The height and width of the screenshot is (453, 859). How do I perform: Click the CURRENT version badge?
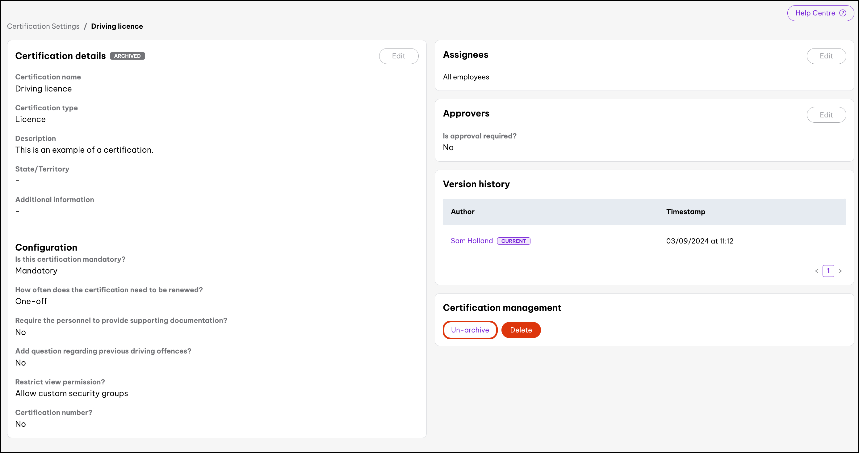point(513,241)
